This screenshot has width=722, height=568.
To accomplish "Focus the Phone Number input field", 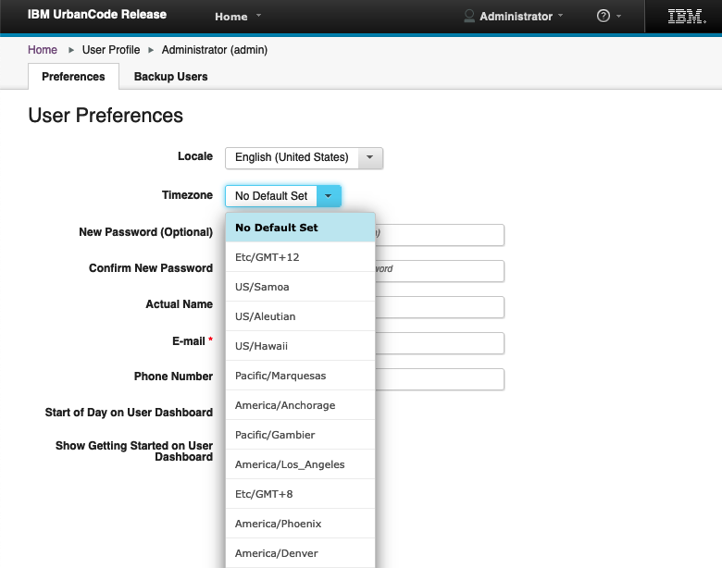I will click(x=440, y=379).
